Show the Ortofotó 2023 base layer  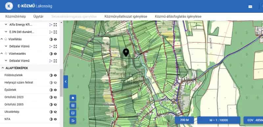tap(55, 97)
